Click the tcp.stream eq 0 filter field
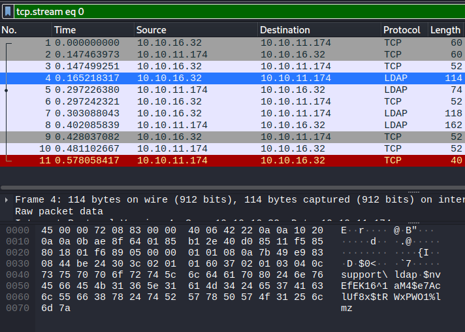This screenshot has width=465, height=332. click(240, 12)
